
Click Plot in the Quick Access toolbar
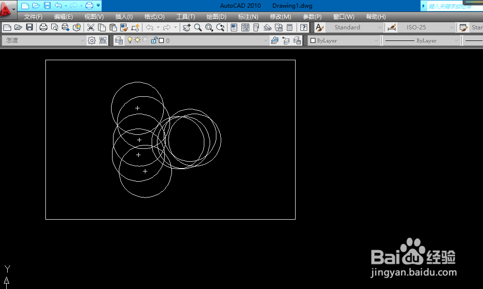89,5
